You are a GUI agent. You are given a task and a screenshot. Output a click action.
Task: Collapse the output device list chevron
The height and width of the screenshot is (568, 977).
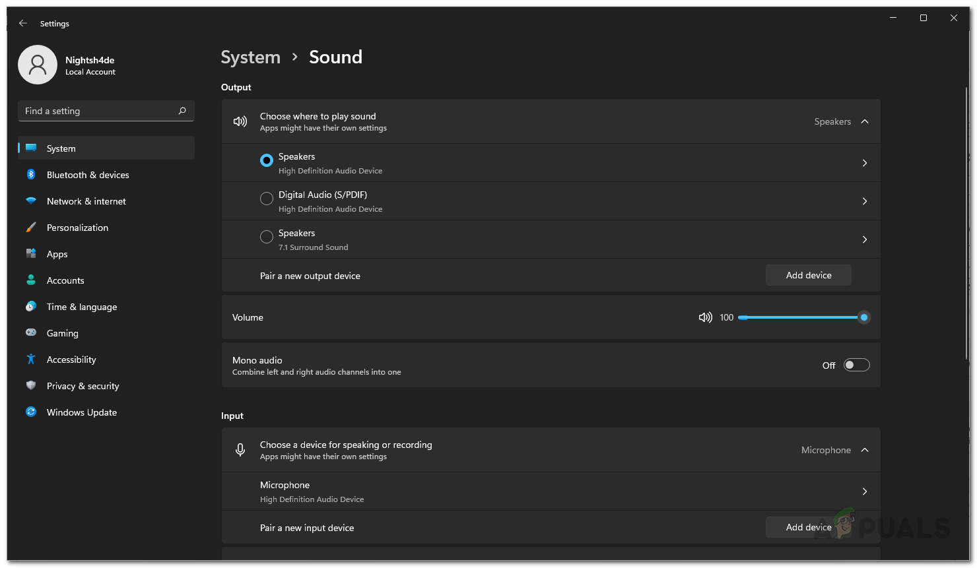tap(865, 121)
